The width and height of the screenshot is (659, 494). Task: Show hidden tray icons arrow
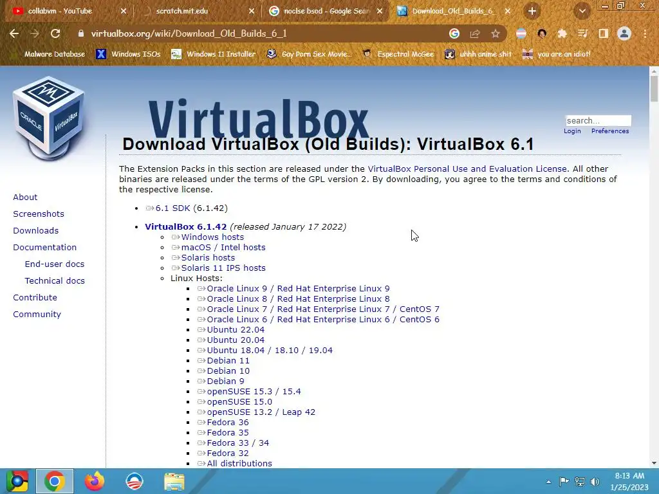548,482
